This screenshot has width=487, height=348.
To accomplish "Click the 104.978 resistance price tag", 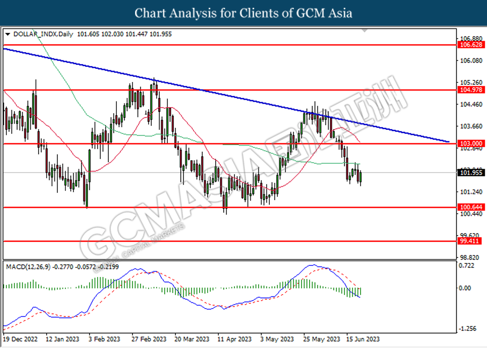I will click(471, 90).
